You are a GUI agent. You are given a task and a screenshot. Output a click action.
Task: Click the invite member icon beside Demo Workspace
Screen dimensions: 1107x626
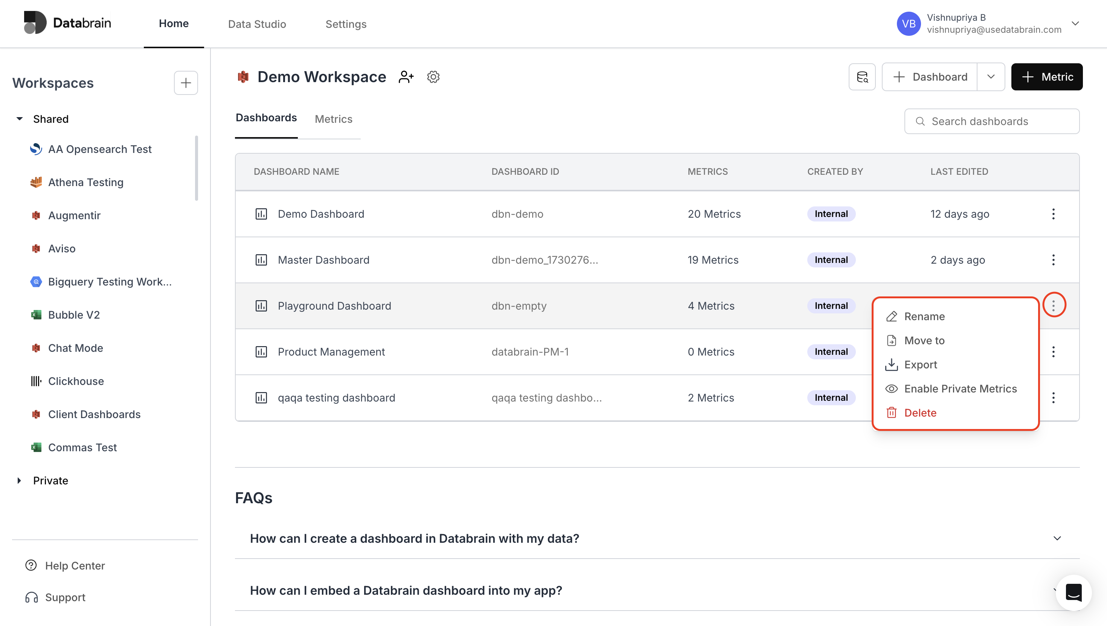tap(406, 76)
